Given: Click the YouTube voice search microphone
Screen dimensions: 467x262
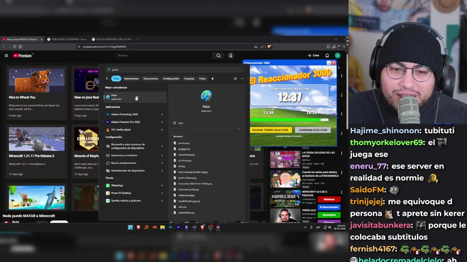Looking at the screenshot, I should pos(231,55).
